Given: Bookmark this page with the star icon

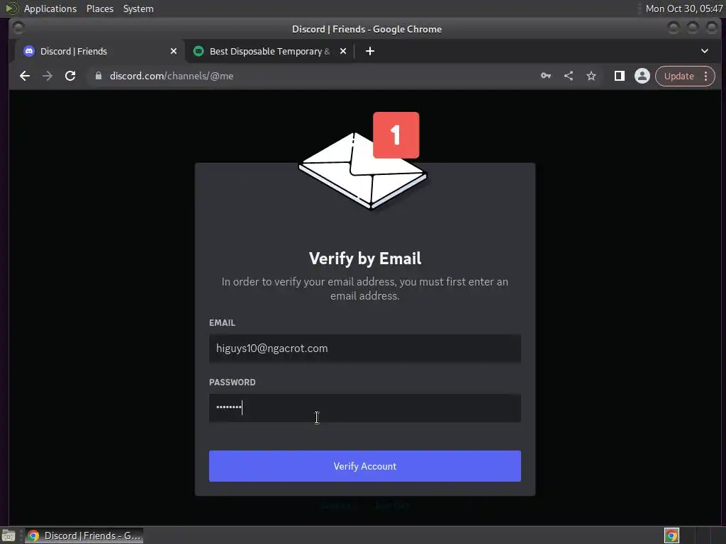Looking at the screenshot, I should (x=591, y=76).
